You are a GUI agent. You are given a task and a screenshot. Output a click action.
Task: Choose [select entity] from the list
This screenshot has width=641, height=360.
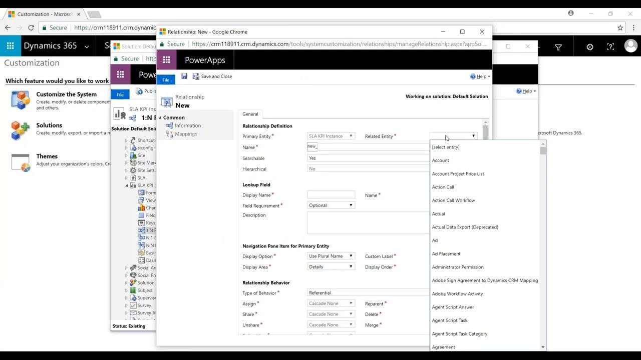446,147
